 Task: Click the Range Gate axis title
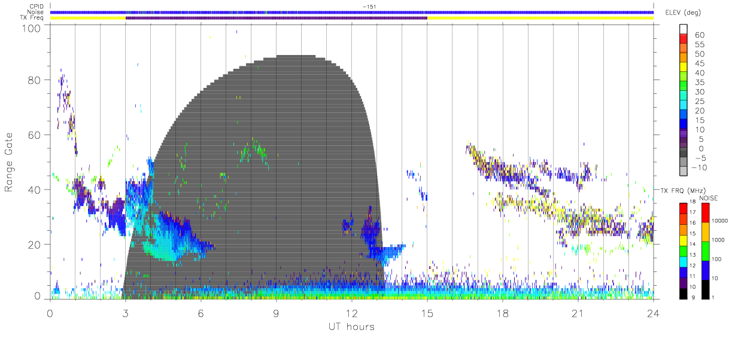pyautogui.click(x=9, y=162)
